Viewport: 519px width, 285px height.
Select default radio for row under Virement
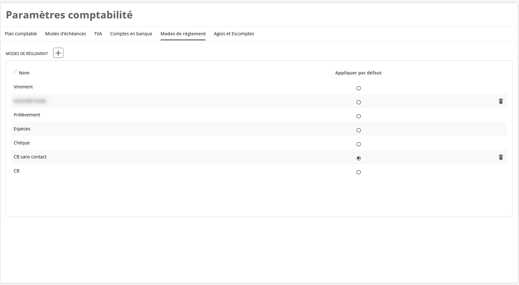359,102
